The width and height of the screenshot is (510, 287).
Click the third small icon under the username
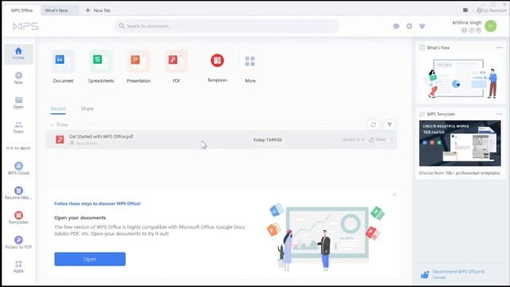(x=478, y=30)
